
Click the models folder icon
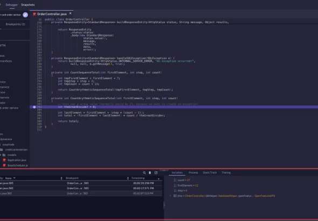tap(4, 155)
